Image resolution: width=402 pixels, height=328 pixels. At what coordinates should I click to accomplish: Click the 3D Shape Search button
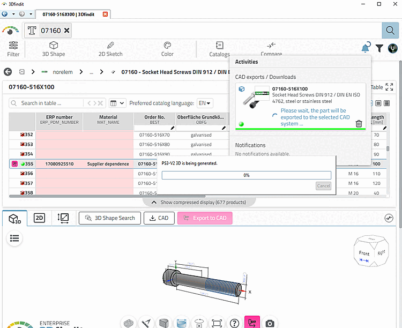pyautogui.click(x=110, y=218)
